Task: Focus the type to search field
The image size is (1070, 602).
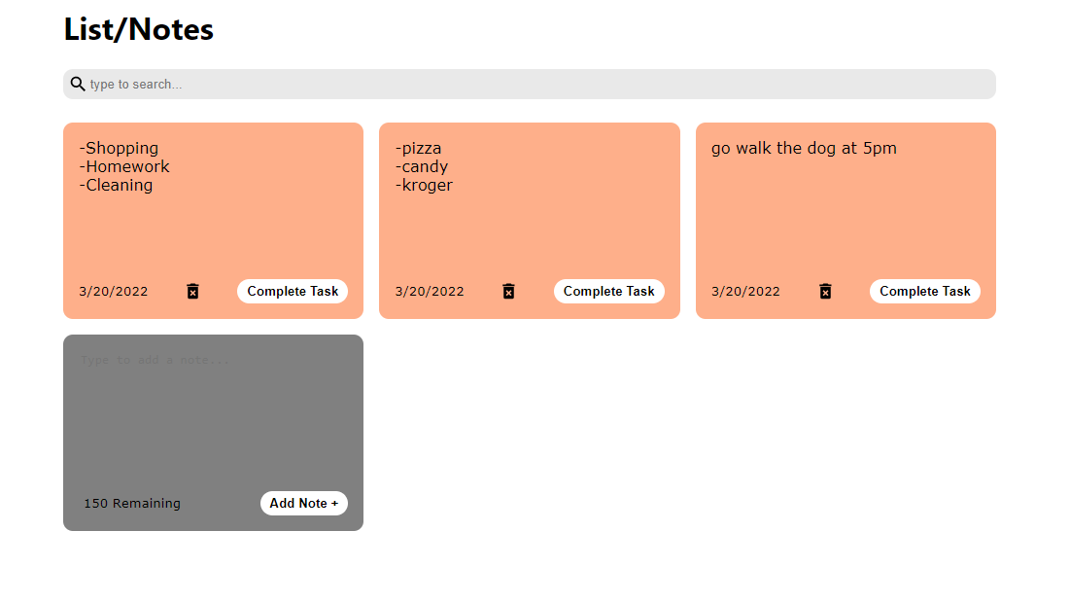Action: [x=539, y=84]
